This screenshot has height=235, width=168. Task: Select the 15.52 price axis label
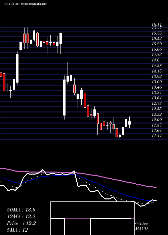(x=157, y=39)
